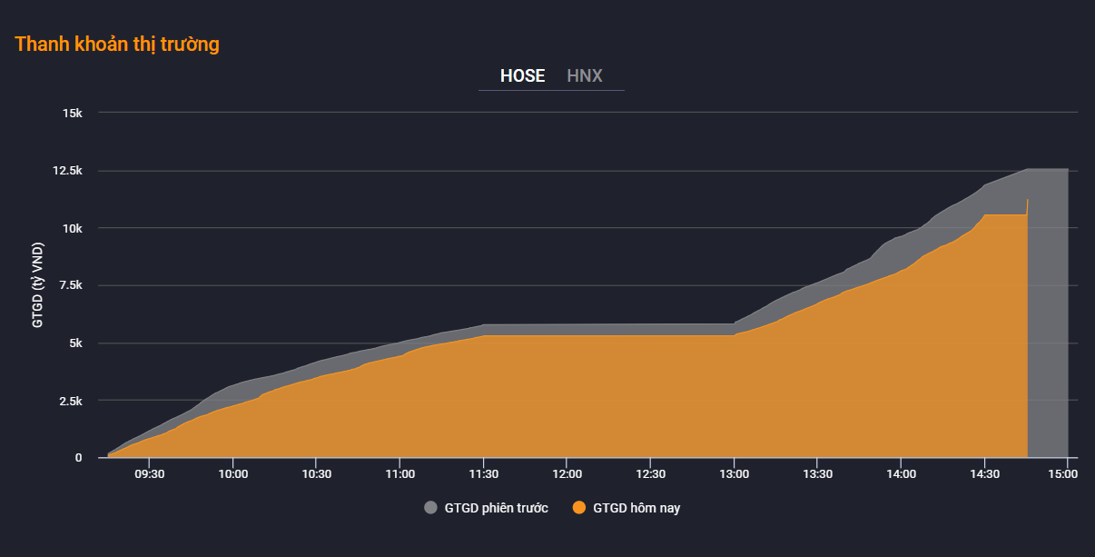This screenshot has height=557, width=1095.
Task: Click the 'GTGD (tỷ VND)' vertical axis title
Action: (38, 285)
